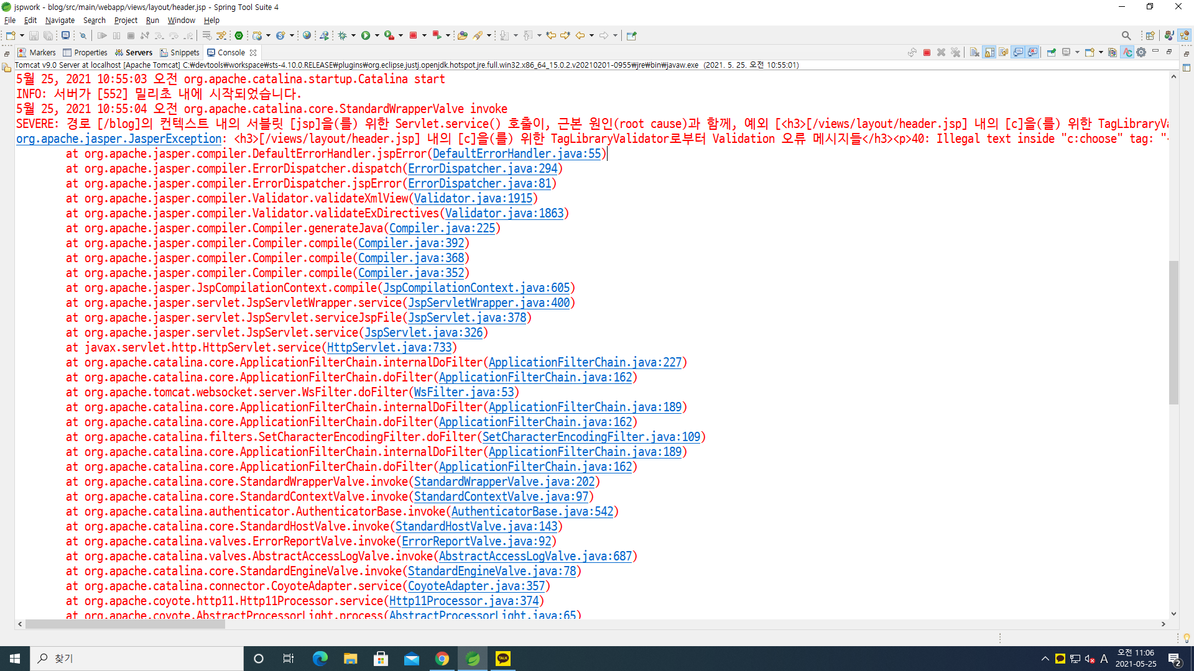Image resolution: width=1194 pixels, height=671 pixels.
Task: Toggle the AC console highlighting button
Action: tap(1127, 52)
